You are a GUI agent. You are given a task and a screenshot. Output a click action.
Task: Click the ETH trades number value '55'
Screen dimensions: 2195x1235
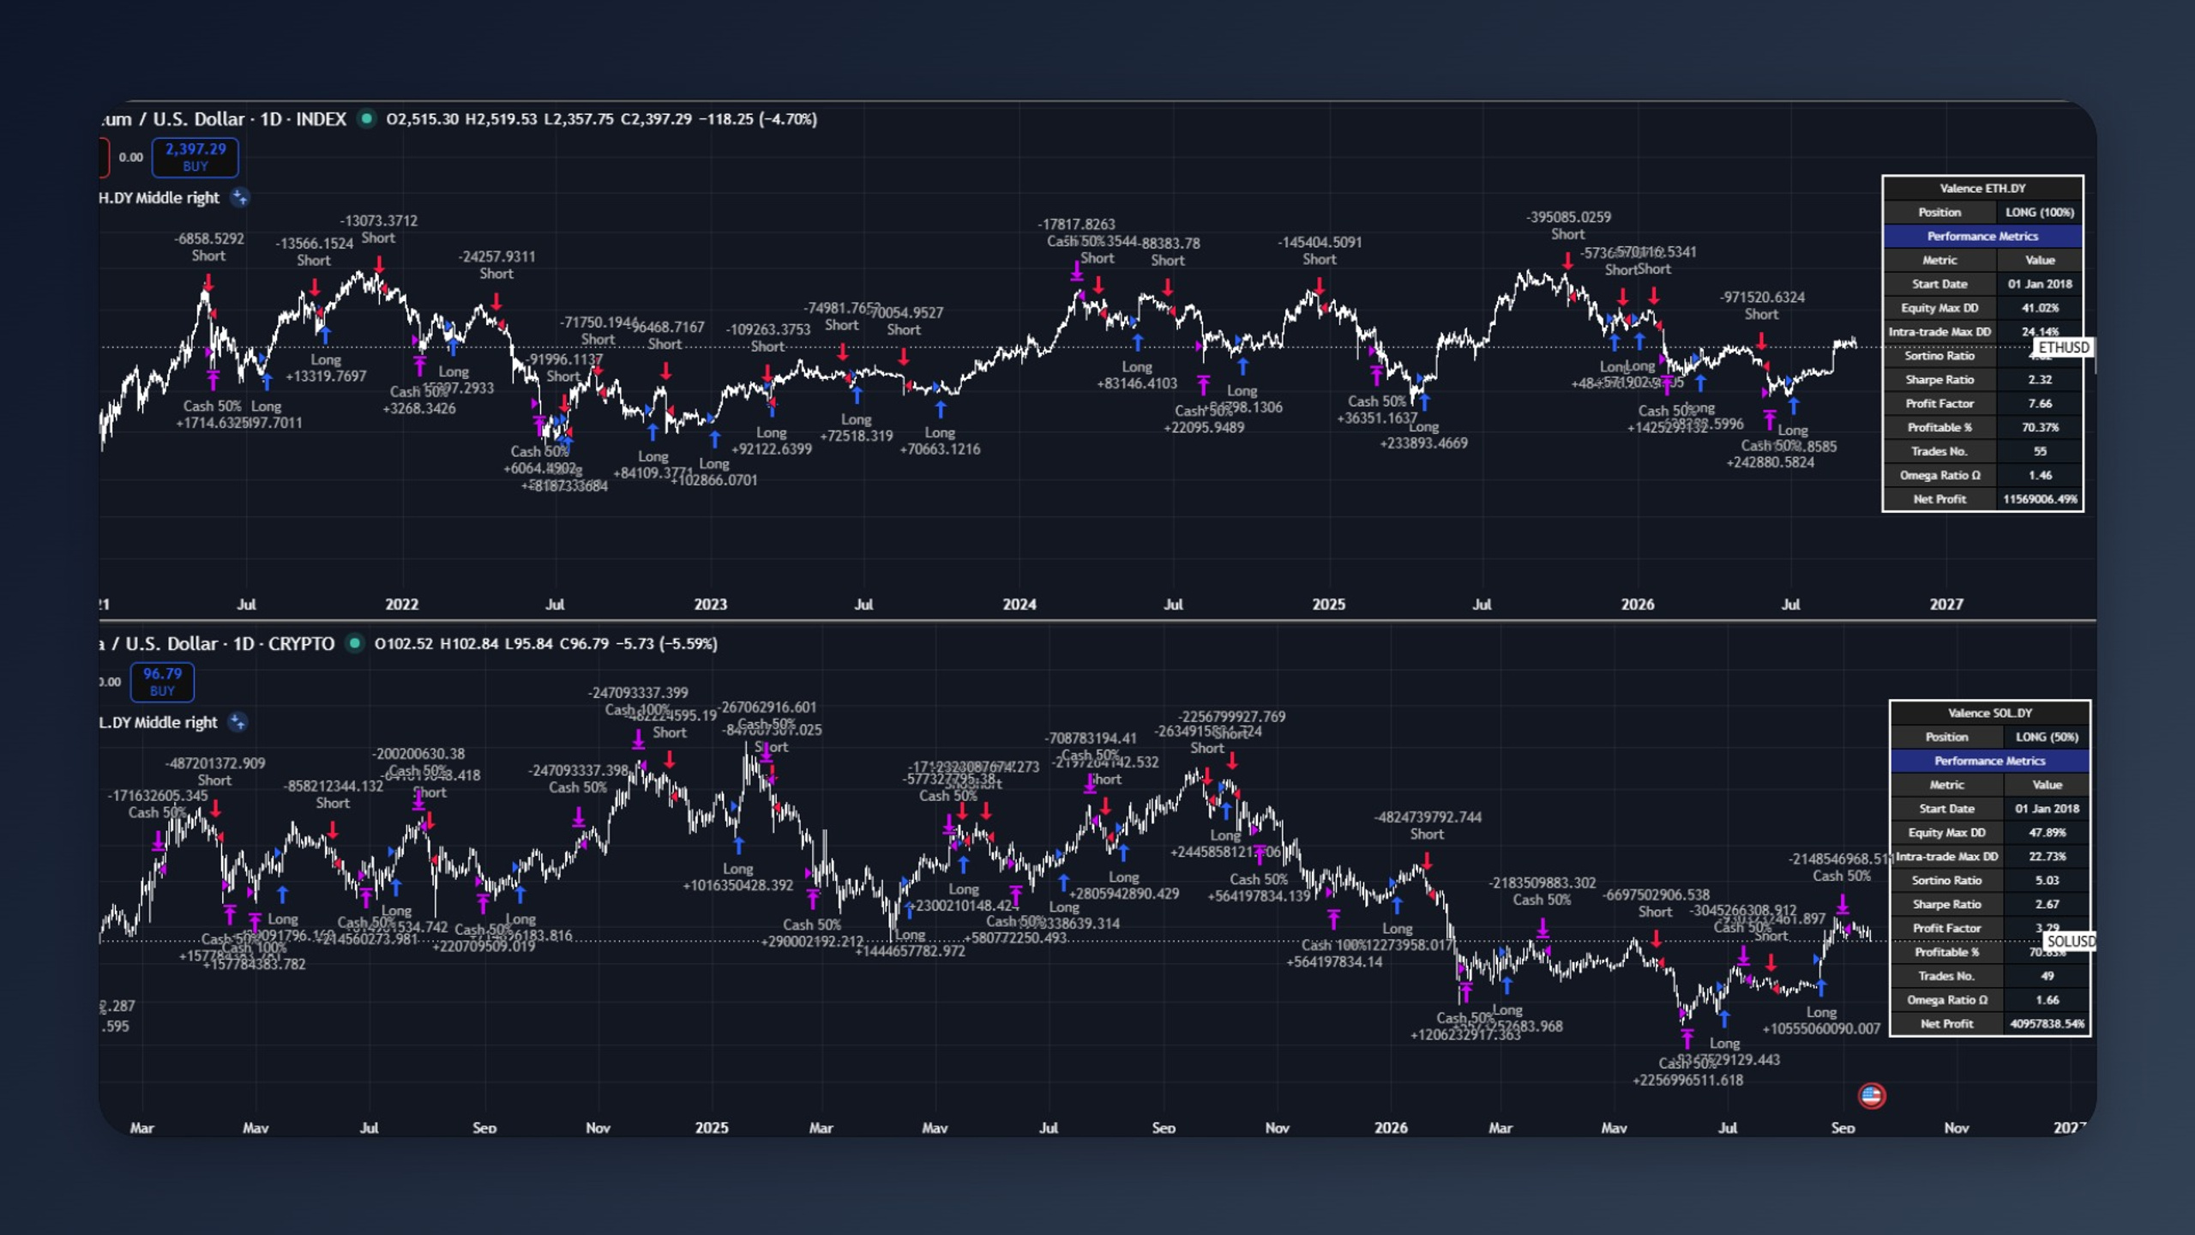[x=2039, y=451]
